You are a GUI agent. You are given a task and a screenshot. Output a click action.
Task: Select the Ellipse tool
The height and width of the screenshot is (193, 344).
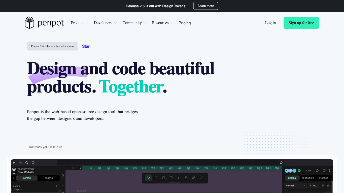pos(171,178)
